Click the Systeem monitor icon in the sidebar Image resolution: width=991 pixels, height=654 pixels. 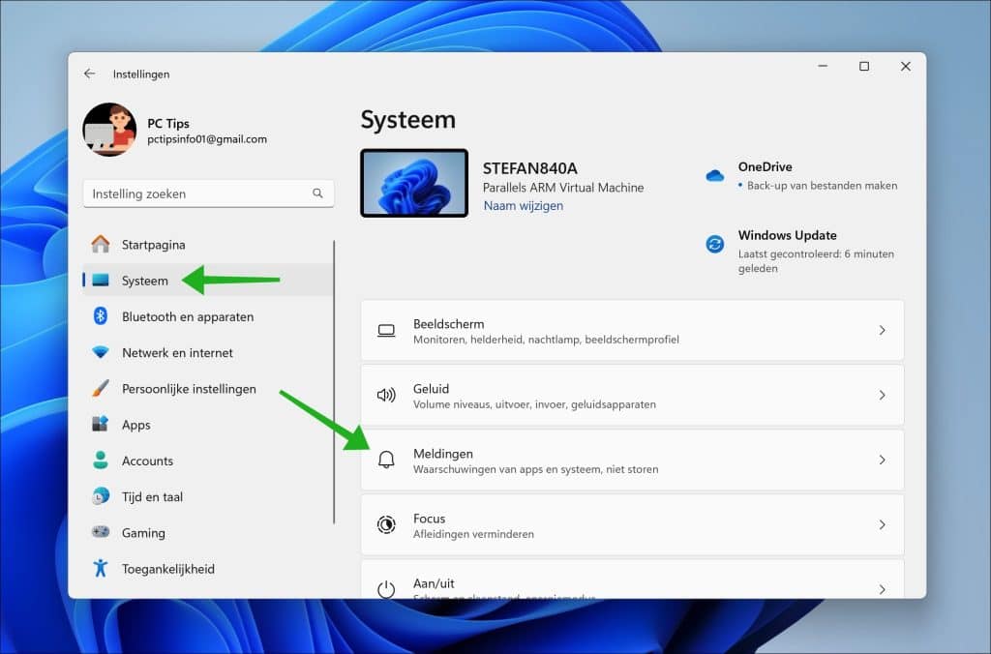(101, 280)
